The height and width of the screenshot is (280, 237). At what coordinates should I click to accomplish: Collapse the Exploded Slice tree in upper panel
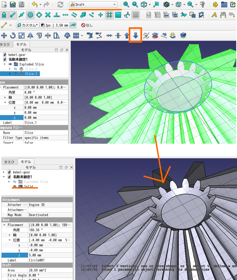tap(5, 64)
